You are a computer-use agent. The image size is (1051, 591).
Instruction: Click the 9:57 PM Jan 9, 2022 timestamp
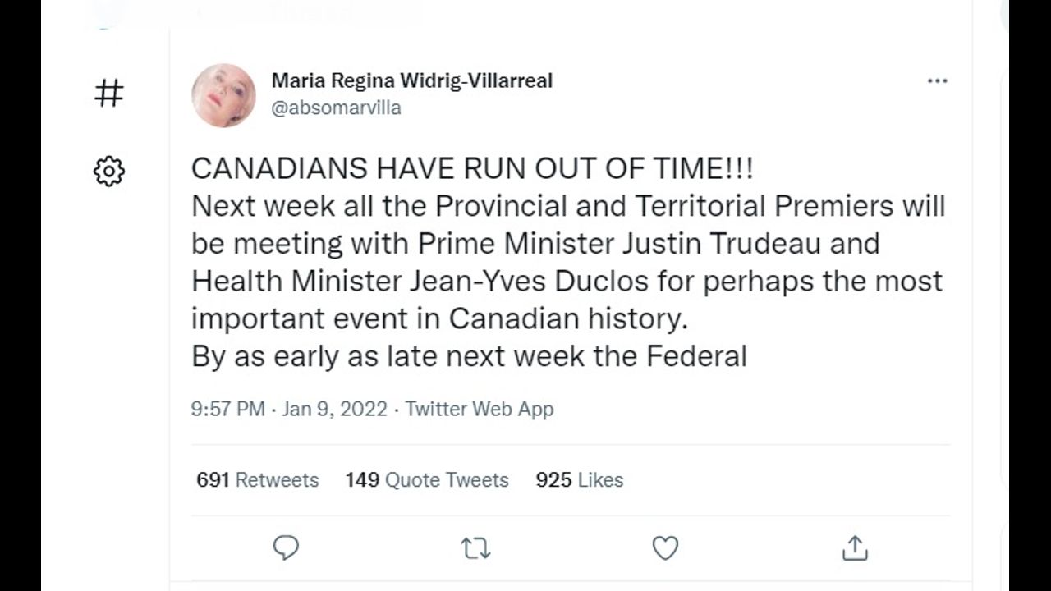[x=289, y=409]
